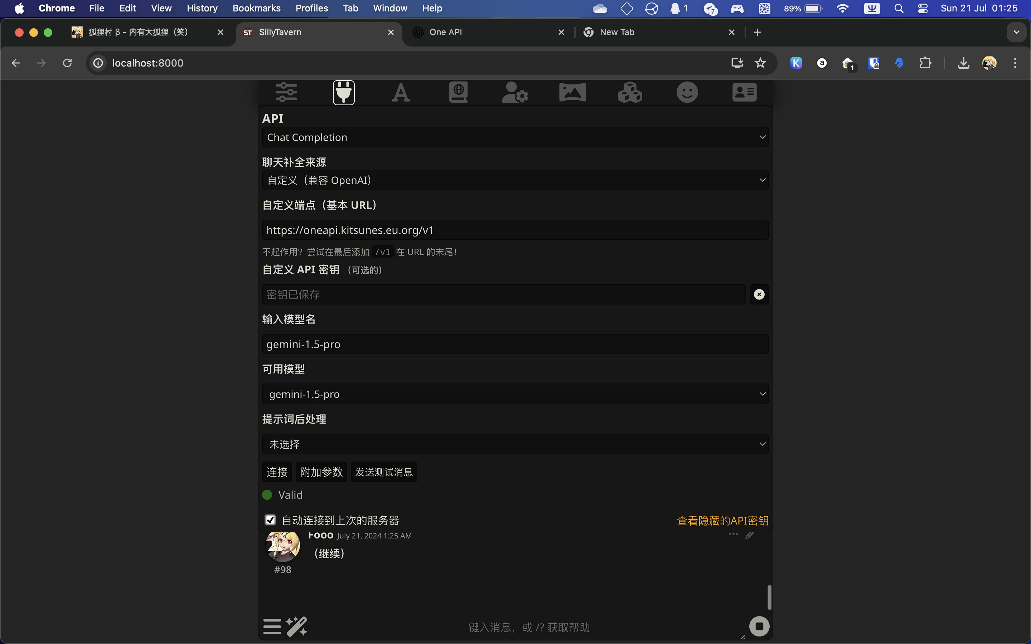
Task: Open Persona Management smiley panel
Action: tap(687, 92)
